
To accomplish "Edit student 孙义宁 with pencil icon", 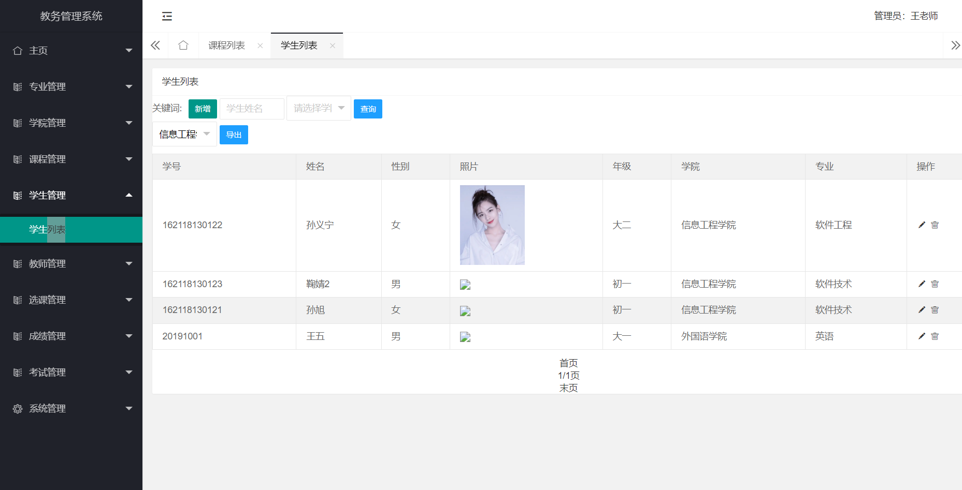I will (x=922, y=225).
